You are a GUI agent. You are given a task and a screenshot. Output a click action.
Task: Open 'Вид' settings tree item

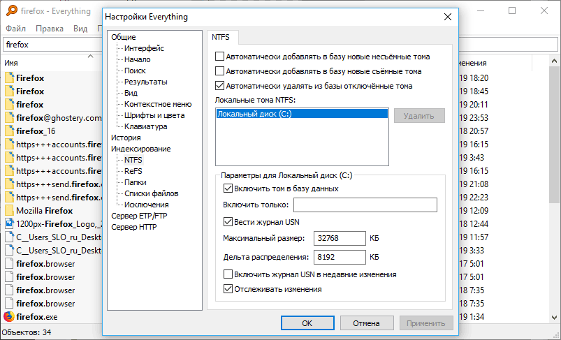click(131, 93)
